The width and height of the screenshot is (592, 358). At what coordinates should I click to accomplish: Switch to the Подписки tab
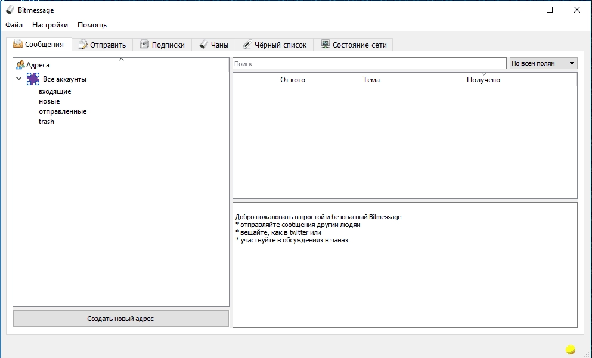(162, 45)
